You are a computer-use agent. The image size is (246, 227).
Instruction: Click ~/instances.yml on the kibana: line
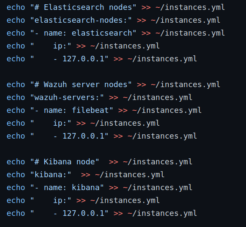point(130,175)
